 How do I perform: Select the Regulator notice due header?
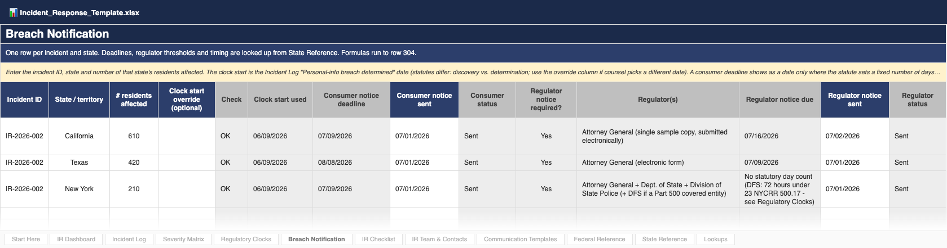pyautogui.click(x=779, y=100)
